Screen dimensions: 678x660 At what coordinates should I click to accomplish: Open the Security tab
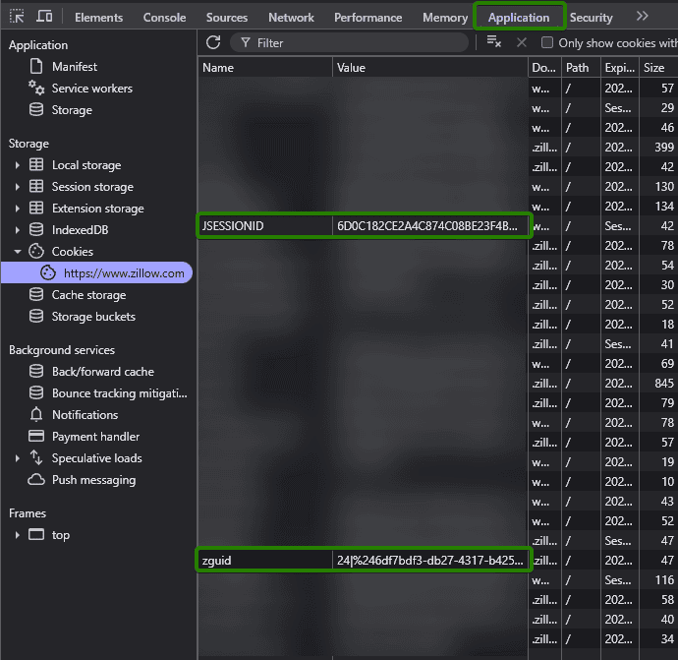tap(592, 18)
